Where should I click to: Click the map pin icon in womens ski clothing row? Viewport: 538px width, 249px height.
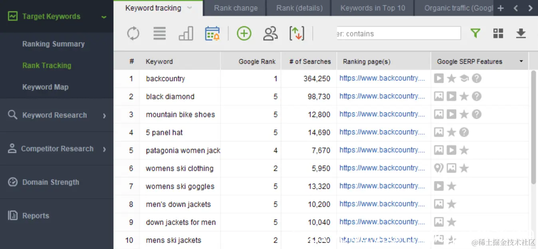pos(439,168)
